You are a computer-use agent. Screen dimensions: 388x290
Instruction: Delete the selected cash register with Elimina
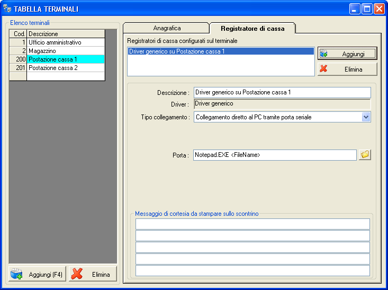click(x=347, y=69)
